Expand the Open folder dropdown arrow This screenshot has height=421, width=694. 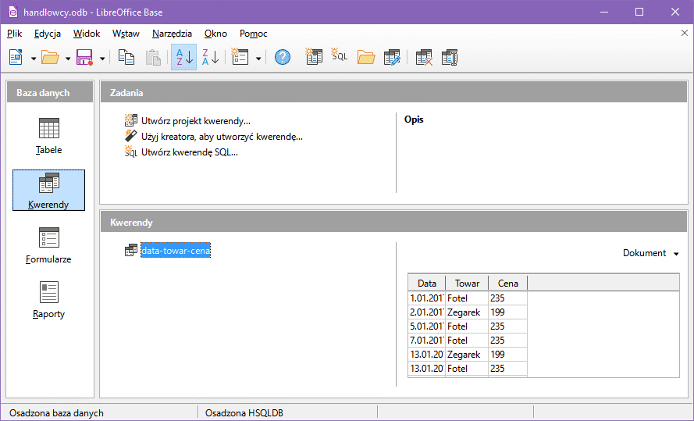68,58
